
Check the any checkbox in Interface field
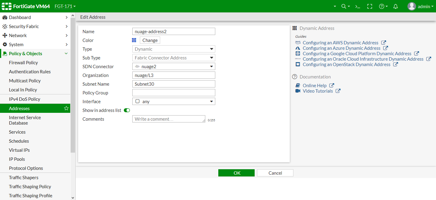tap(138, 101)
